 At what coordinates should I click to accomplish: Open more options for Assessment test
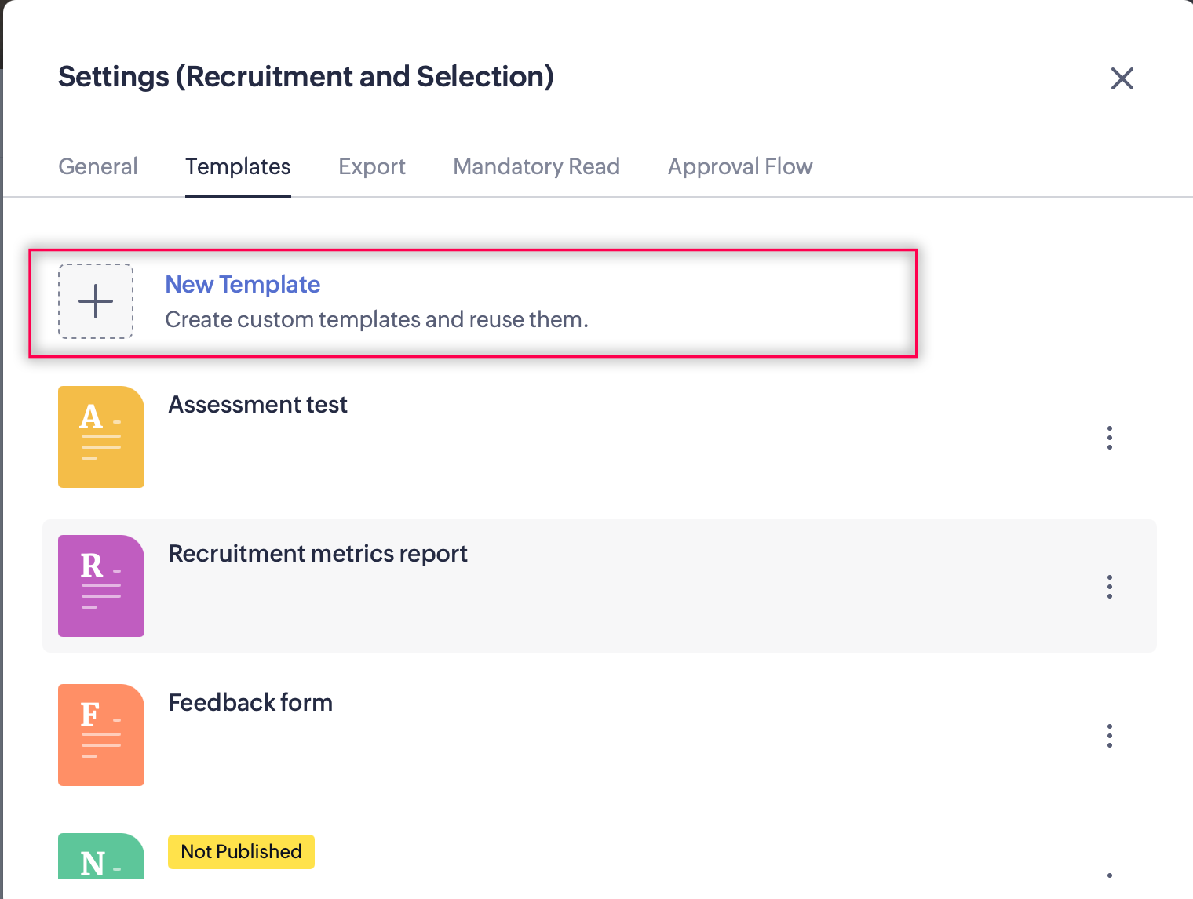point(1109,438)
